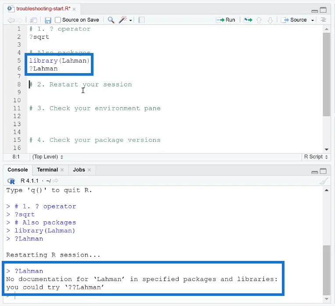This screenshot has width=335, height=306.
Task: Open the R Script file type dropdown
Action: [316, 157]
